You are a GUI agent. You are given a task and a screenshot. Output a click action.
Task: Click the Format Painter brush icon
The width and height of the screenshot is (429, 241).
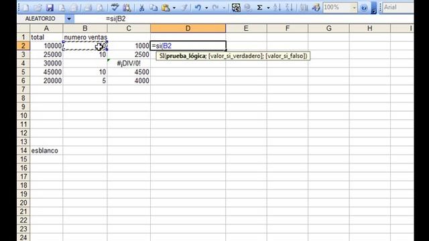pyautogui.click(x=184, y=7)
